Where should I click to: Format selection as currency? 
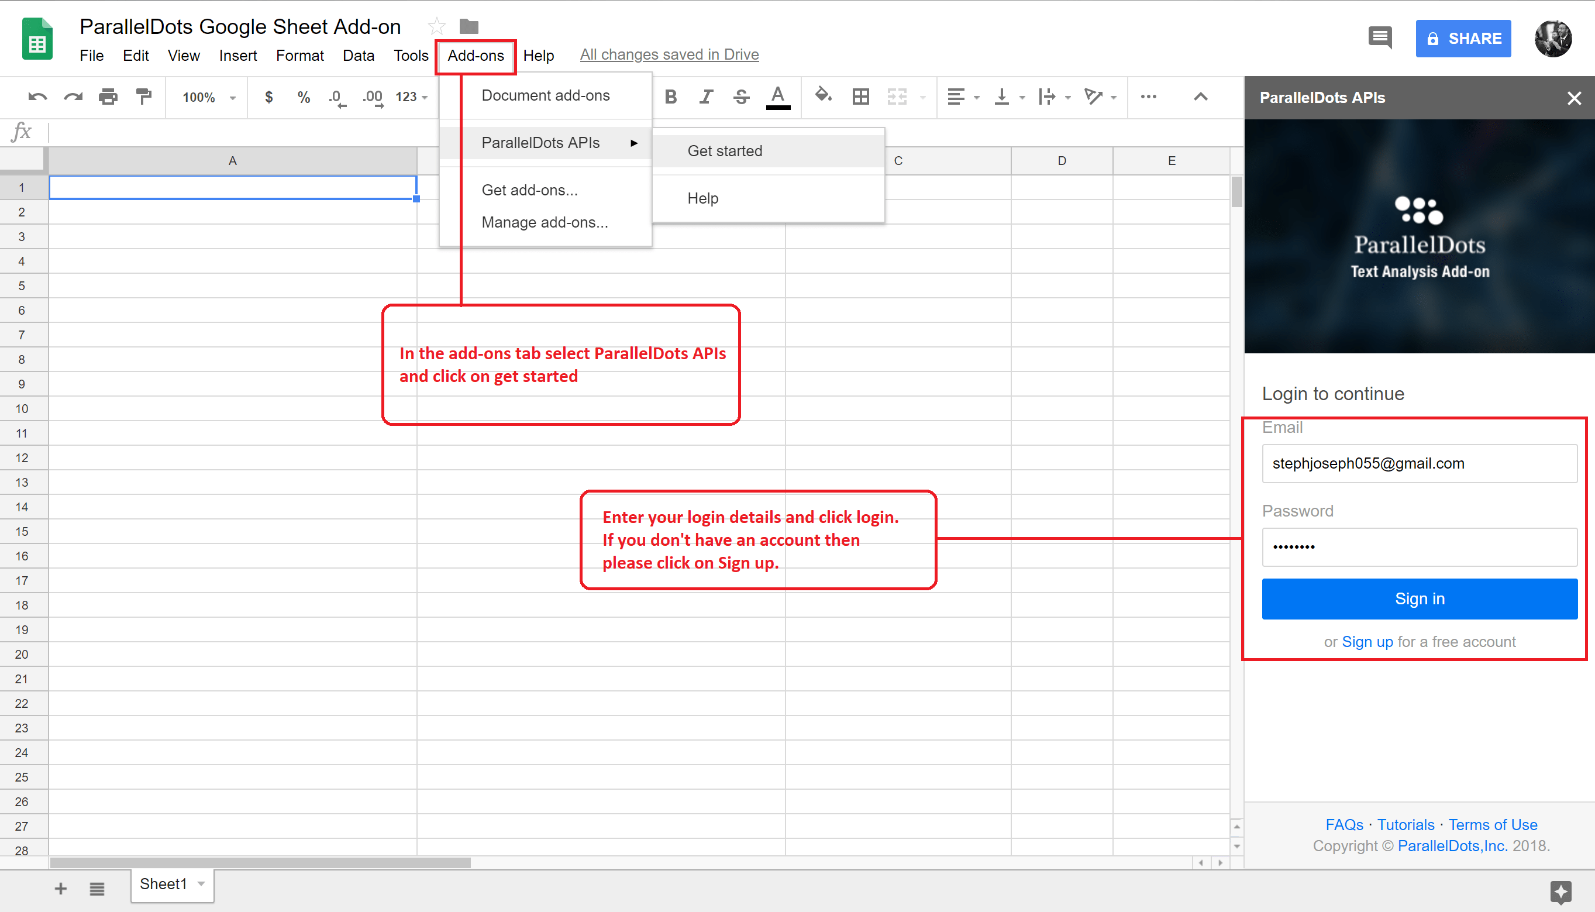[269, 97]
